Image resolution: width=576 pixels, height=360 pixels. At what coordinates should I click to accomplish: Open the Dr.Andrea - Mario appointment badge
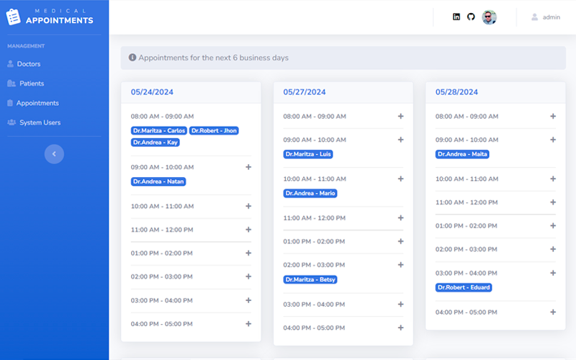310,193
